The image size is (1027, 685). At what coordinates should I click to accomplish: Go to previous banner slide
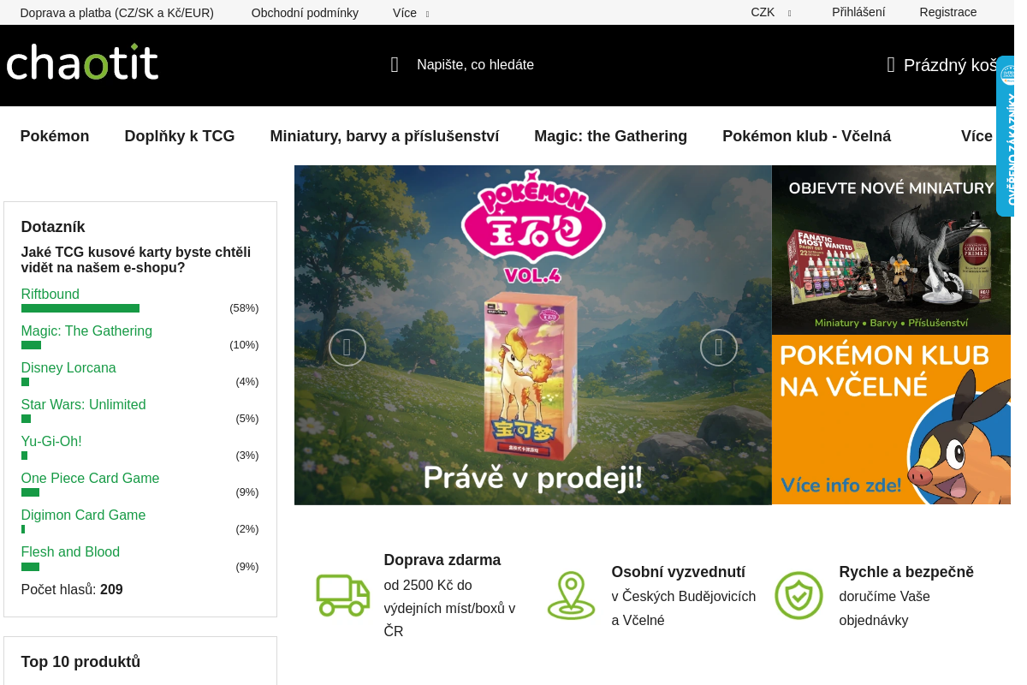[x=347, y=348]
